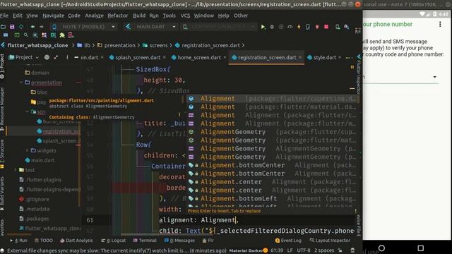Close the registration_screen.dart tab
Screen dimensions: 452x254
tap(300, 57)
